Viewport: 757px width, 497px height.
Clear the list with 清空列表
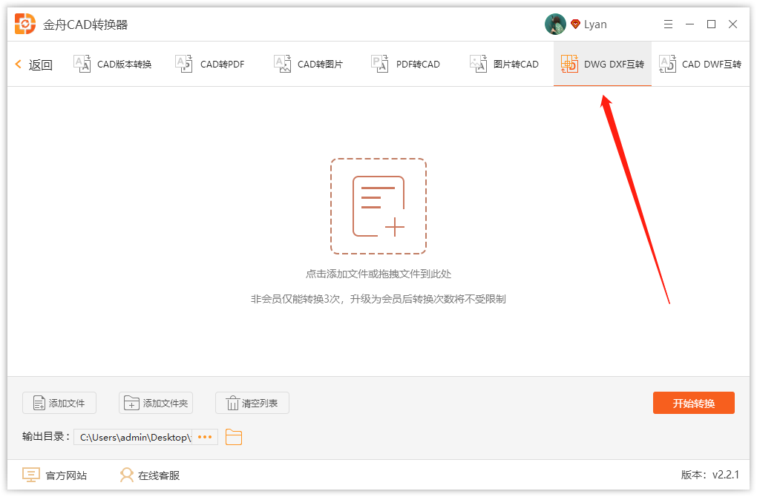click(x=252, y=403)
